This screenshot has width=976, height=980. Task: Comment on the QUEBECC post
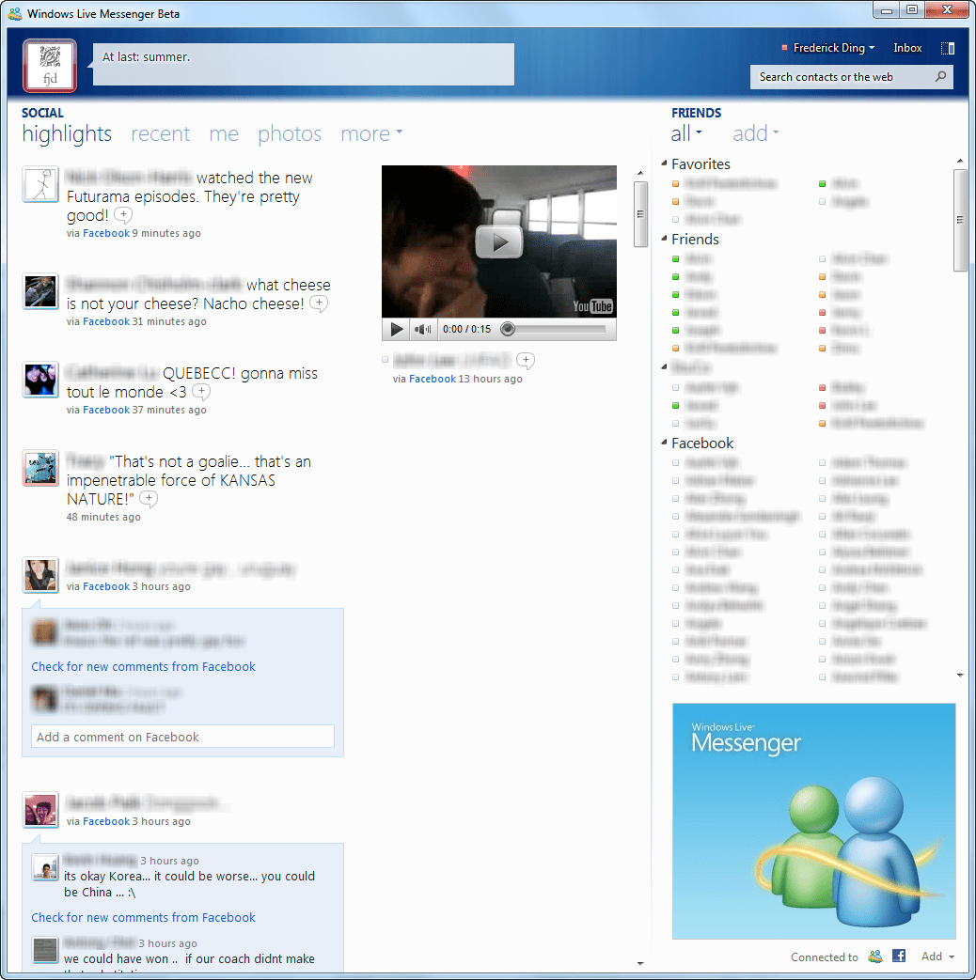201,392
